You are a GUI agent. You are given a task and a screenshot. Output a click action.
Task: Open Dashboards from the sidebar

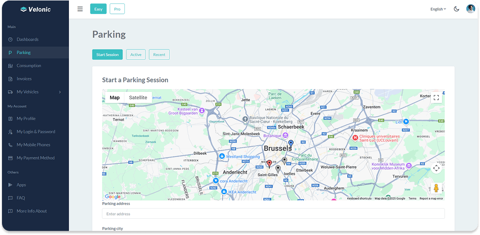point(28,39)
